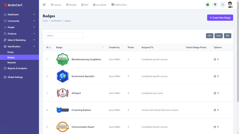Click the Unlock Badge Points column header
239x134 pixels.
(196, 47)
